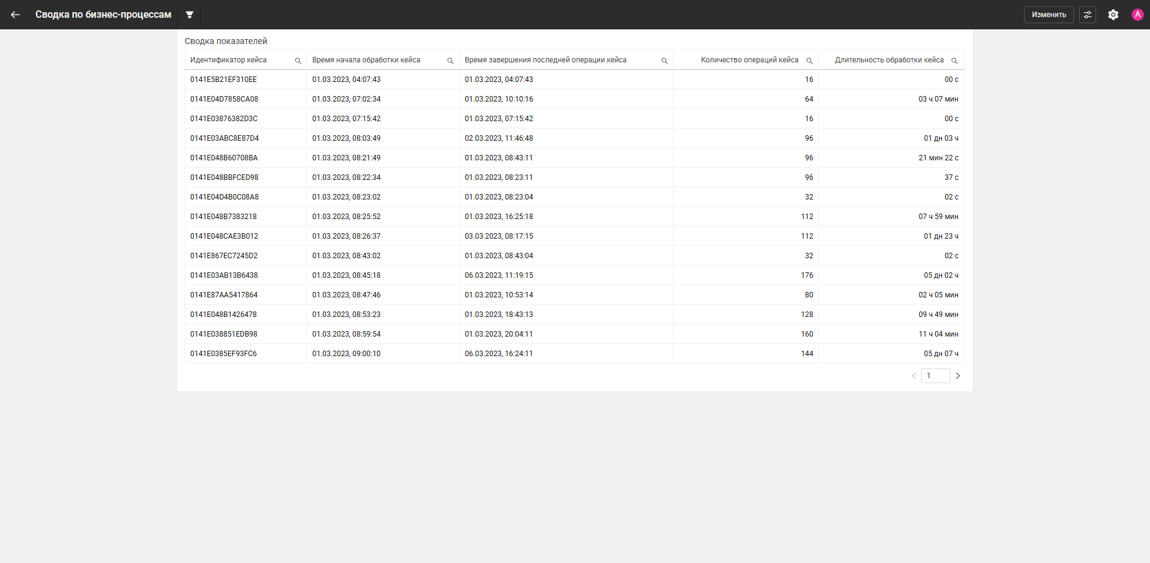Select case row 0141E5B21EF310EE
Screen dimensions: 1150x563
(x=574, y=80)
